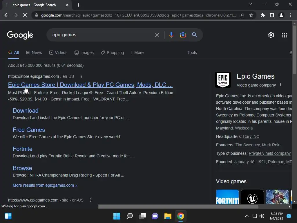Share this page icon in address bar
297x223 pixels.
click(x=242, y=15)
